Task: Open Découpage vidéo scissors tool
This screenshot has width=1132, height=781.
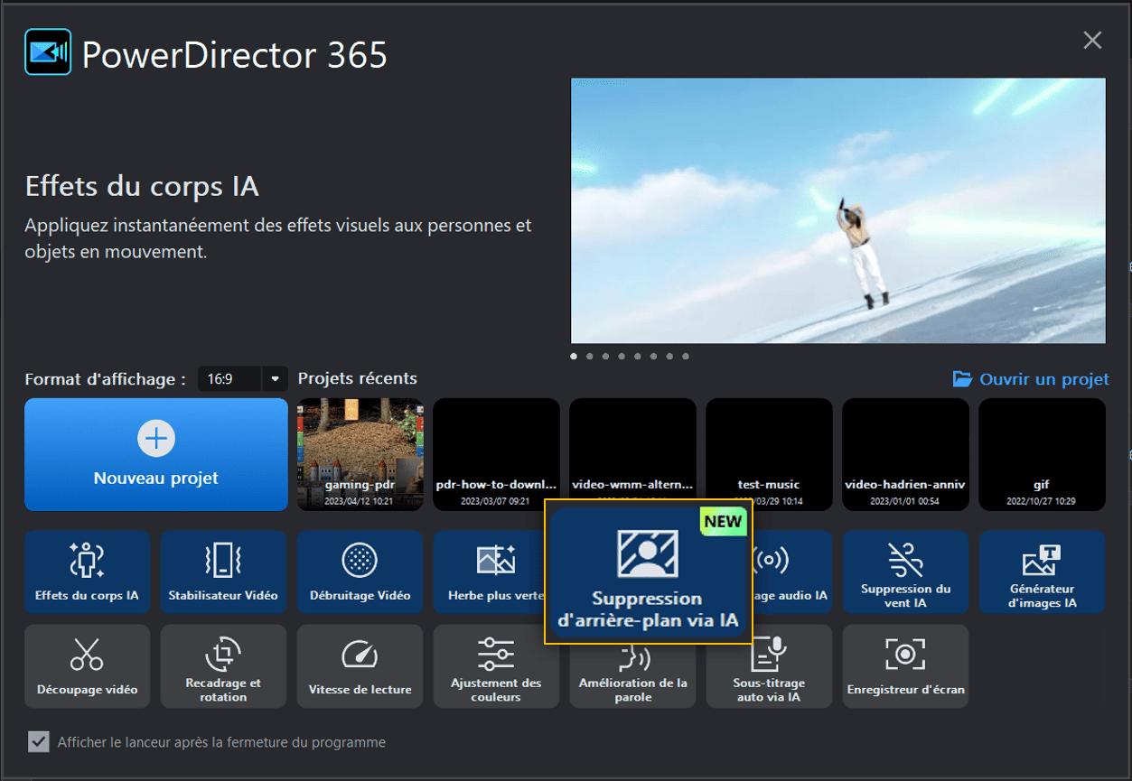Action: coord(87,665)
